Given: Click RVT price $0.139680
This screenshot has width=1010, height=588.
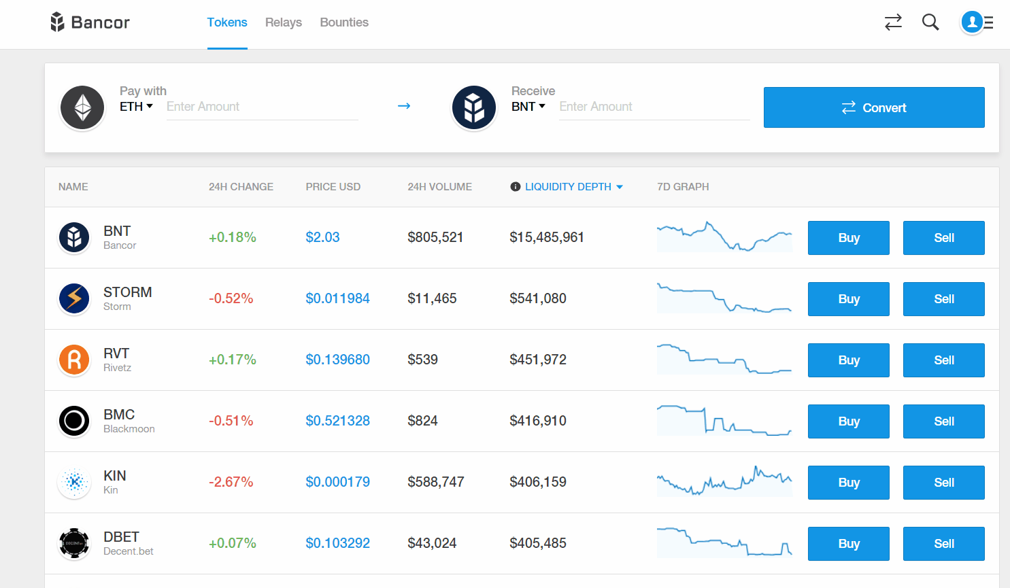Looking at the screenshot, I should [338, 360].
